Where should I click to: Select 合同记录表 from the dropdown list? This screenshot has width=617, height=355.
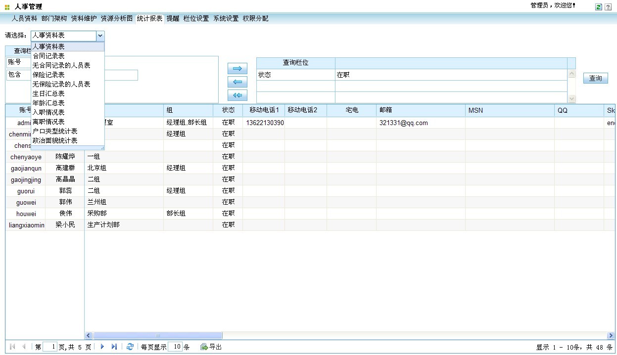pyautogui.click(x=48, y=56)
